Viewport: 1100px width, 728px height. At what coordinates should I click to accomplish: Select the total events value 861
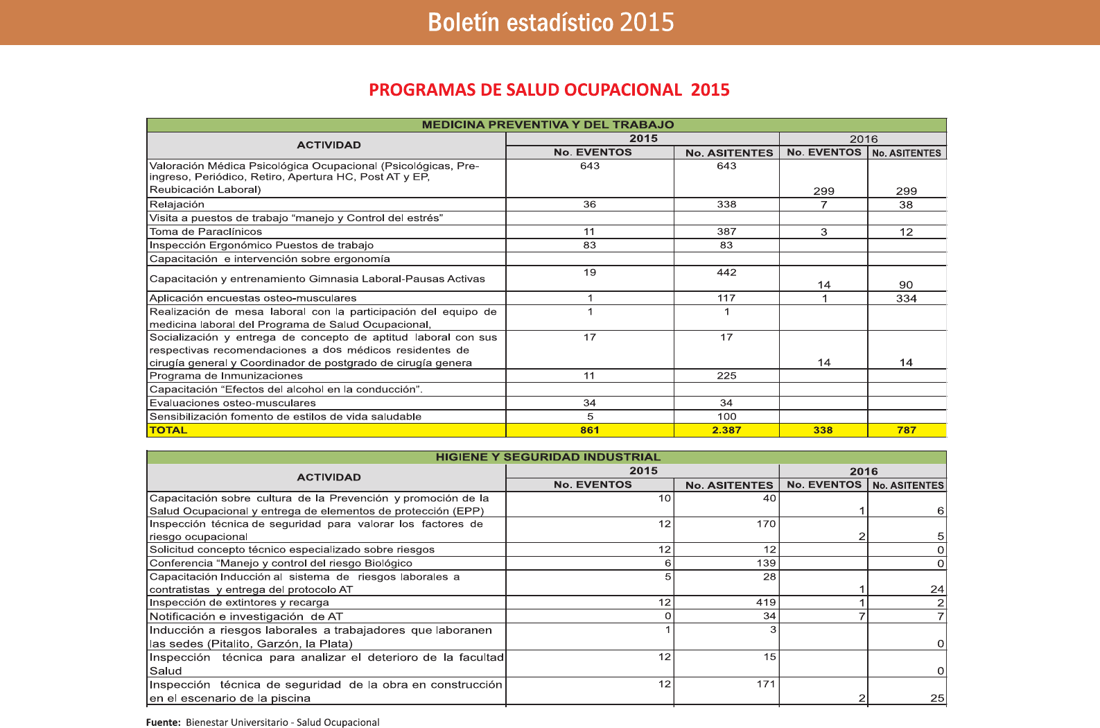click(x=590, y=431)
